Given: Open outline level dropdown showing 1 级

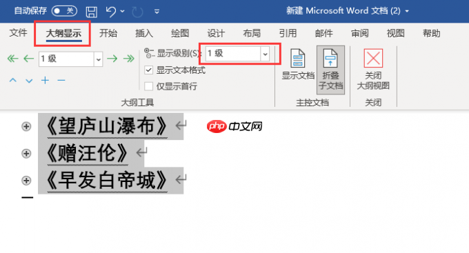Looking at the screenshot, I should pyautogui.click(x=99, y=59).
